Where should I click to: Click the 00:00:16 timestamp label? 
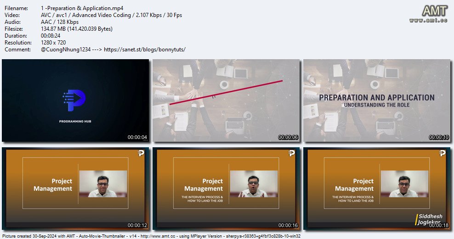pos(288,225)
